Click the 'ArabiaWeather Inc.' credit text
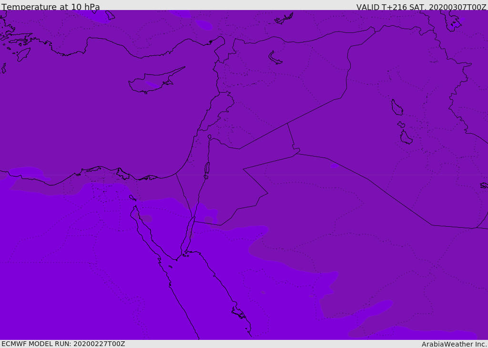This screenshot has height=348, width=488. point(454,344)
